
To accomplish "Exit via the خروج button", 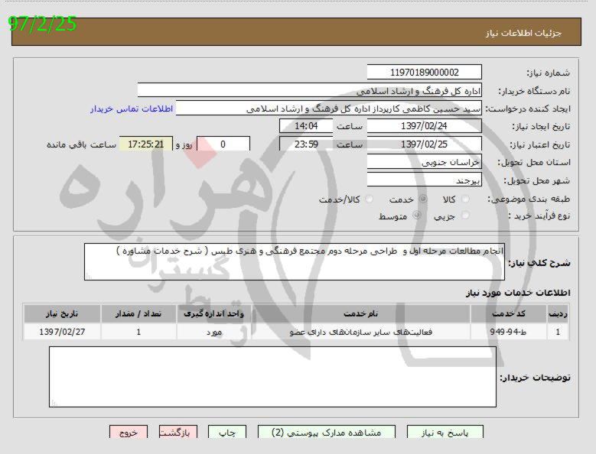I will [129, 433].
